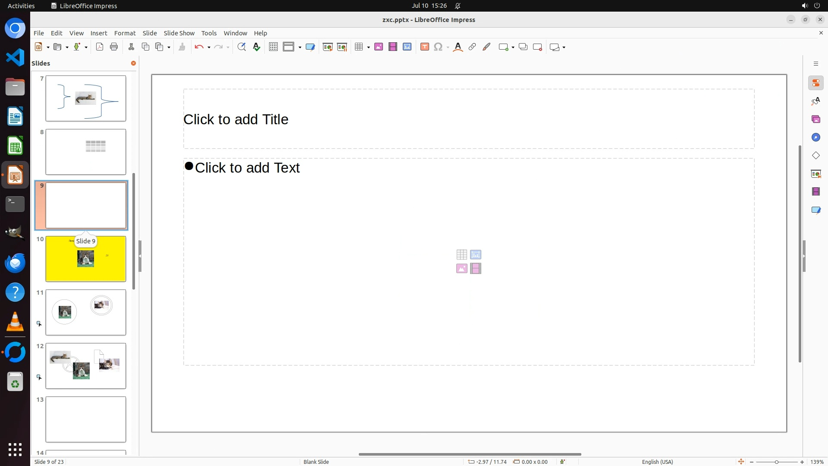Insert a chart from the toolbar
This screenshot has width=828, height=466.
coord(407,47)
